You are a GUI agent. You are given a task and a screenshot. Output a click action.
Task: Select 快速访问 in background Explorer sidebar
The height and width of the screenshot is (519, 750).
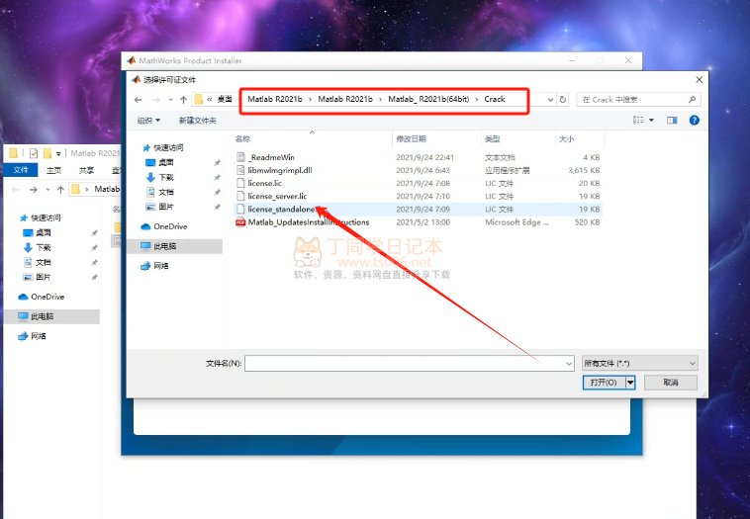pyautogui.click(x=41, y=217)
